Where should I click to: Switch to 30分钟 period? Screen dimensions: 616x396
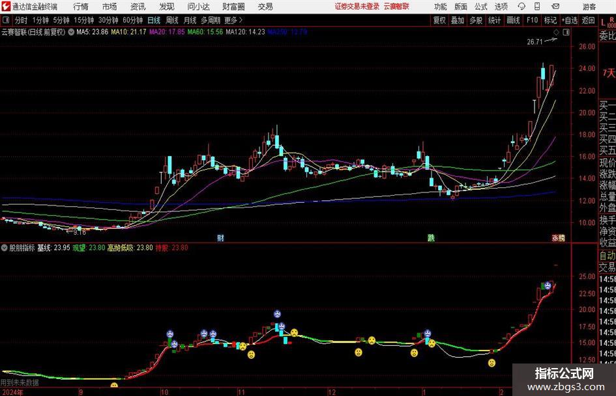tap(108, 20)
